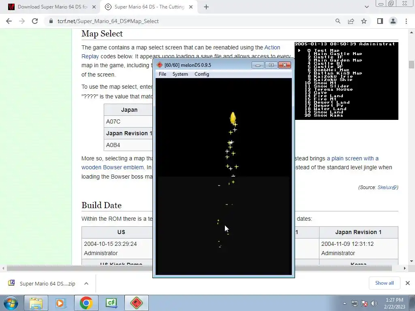The height and width of the screenshot is (311, 415).
Task: Open Chrome three-dot menu
Action: [x=406, y=21]
